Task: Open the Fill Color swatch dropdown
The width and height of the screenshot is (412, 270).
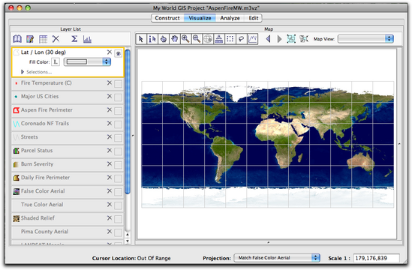Action: point(87,61)
